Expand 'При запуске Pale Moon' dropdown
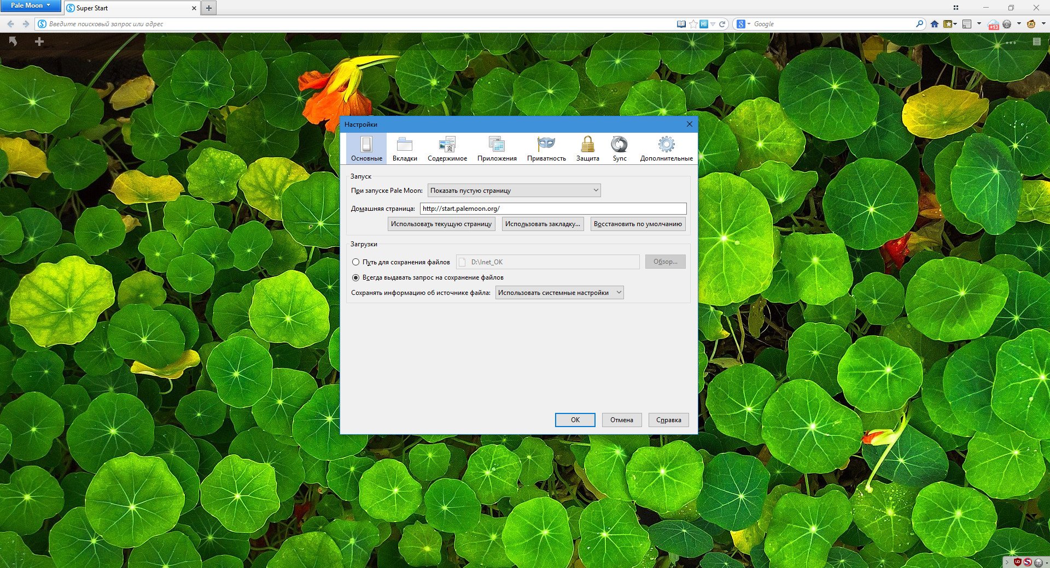 pyautogui.click(x=514, y=191)
